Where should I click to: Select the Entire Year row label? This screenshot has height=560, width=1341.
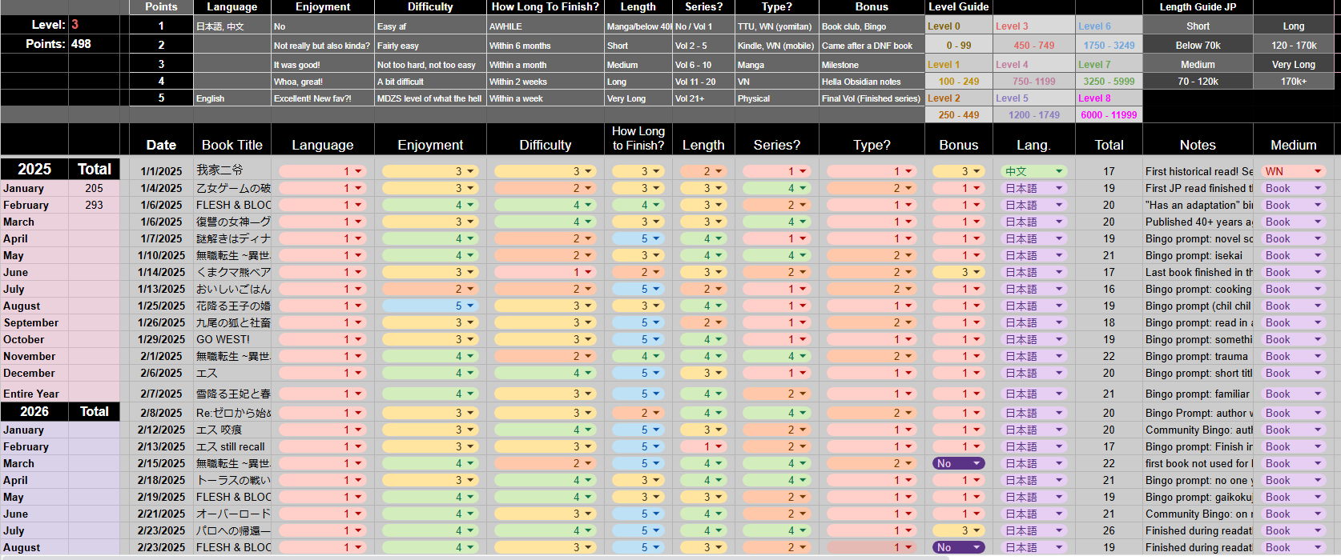tap(34, 394)
